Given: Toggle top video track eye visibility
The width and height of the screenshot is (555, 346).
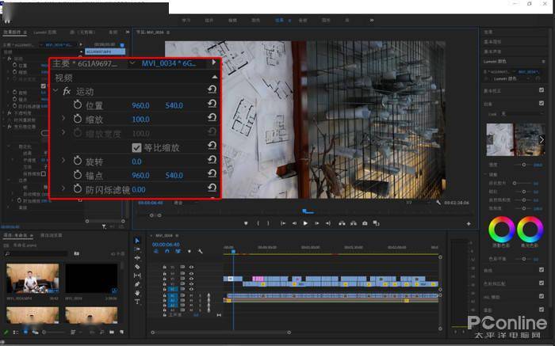Looking at the screenshot, I should (192, 267).
